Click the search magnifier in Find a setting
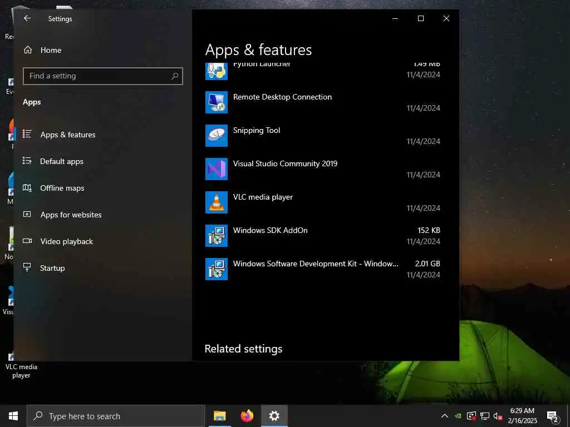 (x=175, y=76)
